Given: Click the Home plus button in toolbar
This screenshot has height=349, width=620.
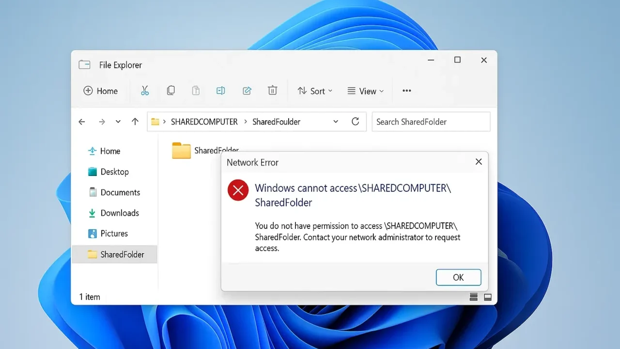Looking at the screenshot, I should point(101,91).
